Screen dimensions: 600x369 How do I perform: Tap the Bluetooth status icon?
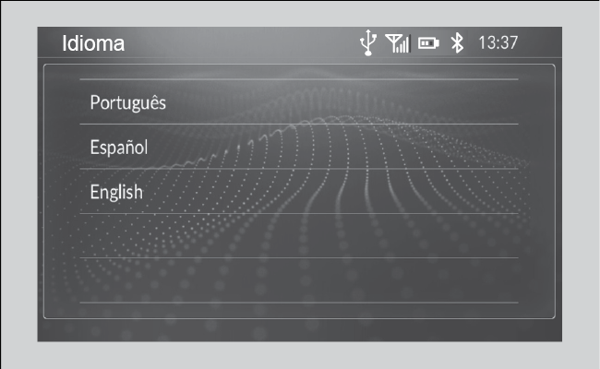click(x=457, y=42)
